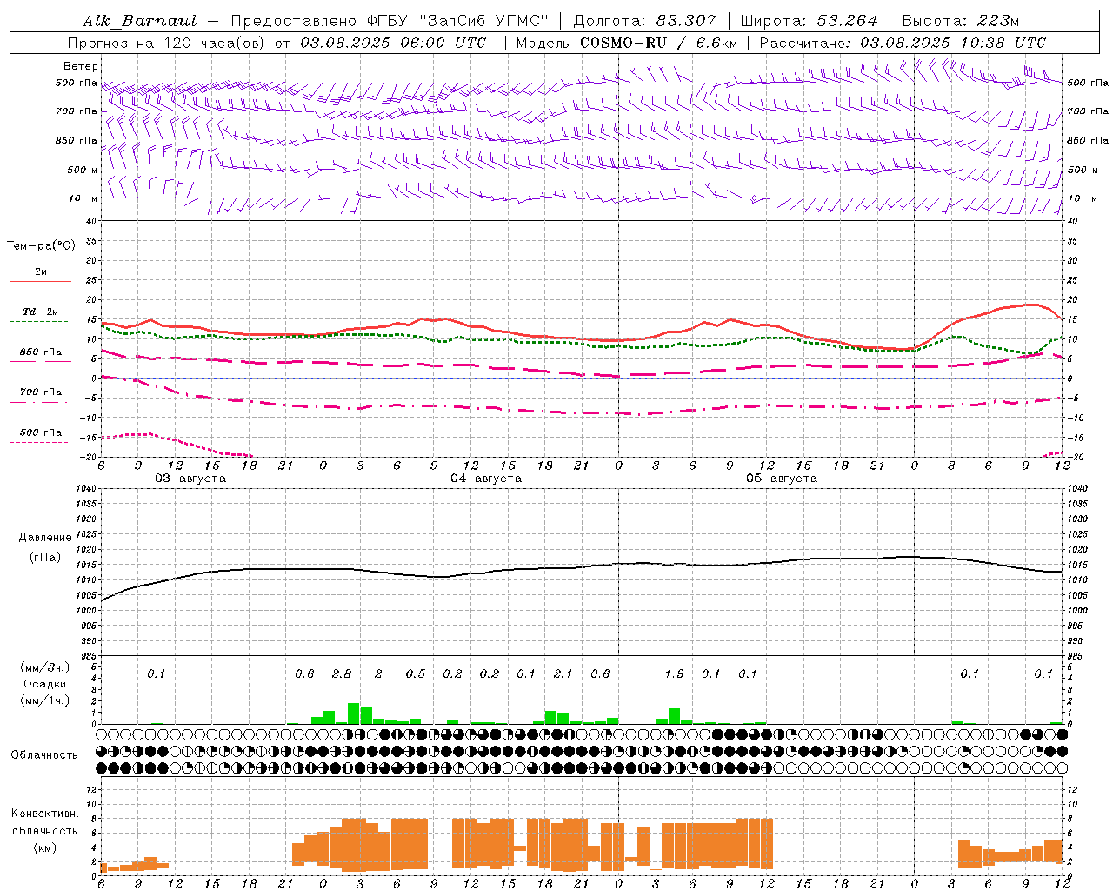Click the Прогноз на 120 часа(ов) text
This screenshot has height=891, width=1113.
pos(168,43)
